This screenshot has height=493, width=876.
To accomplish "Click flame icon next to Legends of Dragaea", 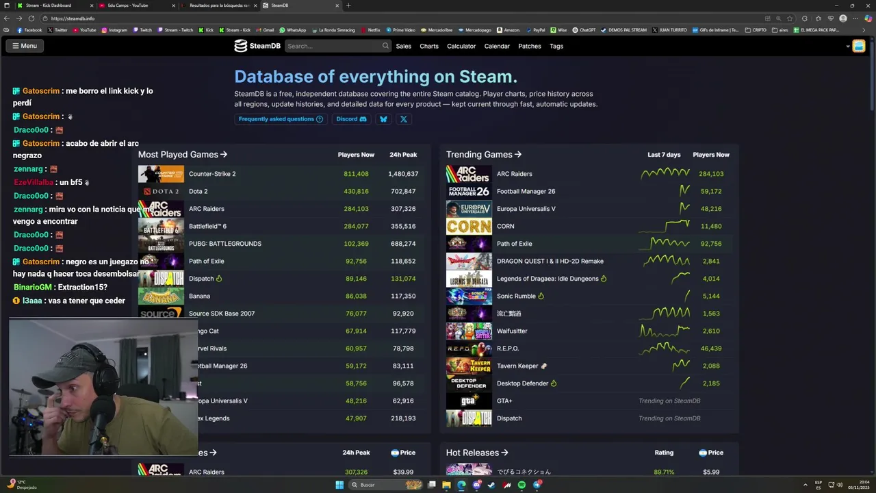I will click(x=604, y=279).
